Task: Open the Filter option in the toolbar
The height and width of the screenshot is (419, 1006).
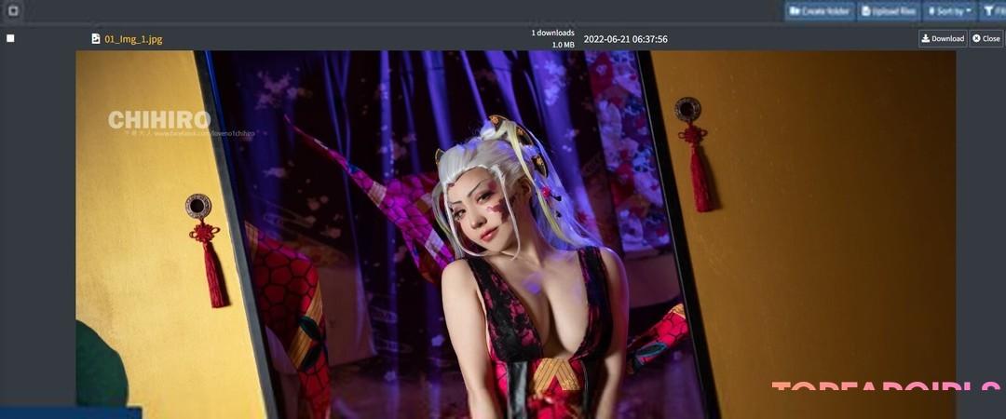Action: (x=996, y=11)
